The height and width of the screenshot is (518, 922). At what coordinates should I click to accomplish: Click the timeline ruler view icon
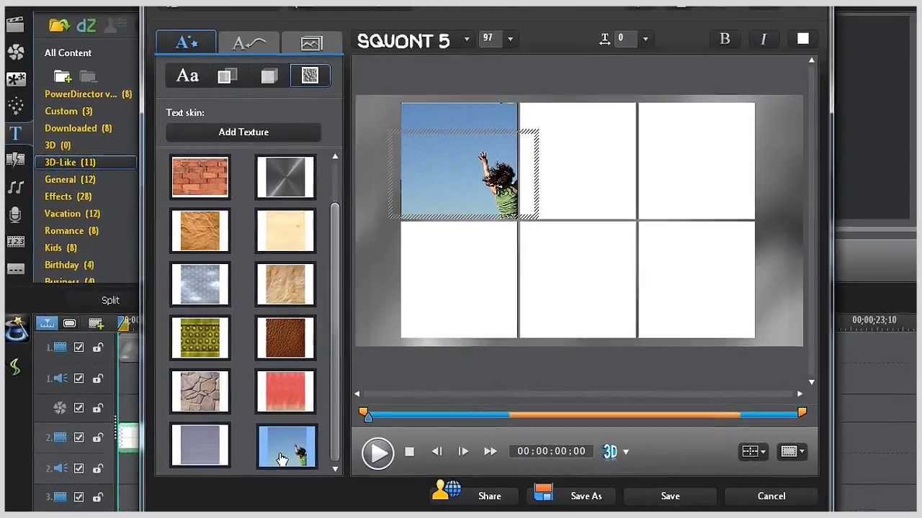(x=46, y=323)
